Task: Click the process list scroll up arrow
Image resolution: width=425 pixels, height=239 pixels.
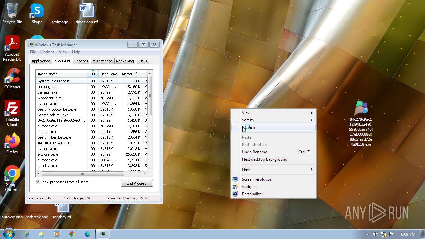Action: pyautogui.click(x=150, y=73)
